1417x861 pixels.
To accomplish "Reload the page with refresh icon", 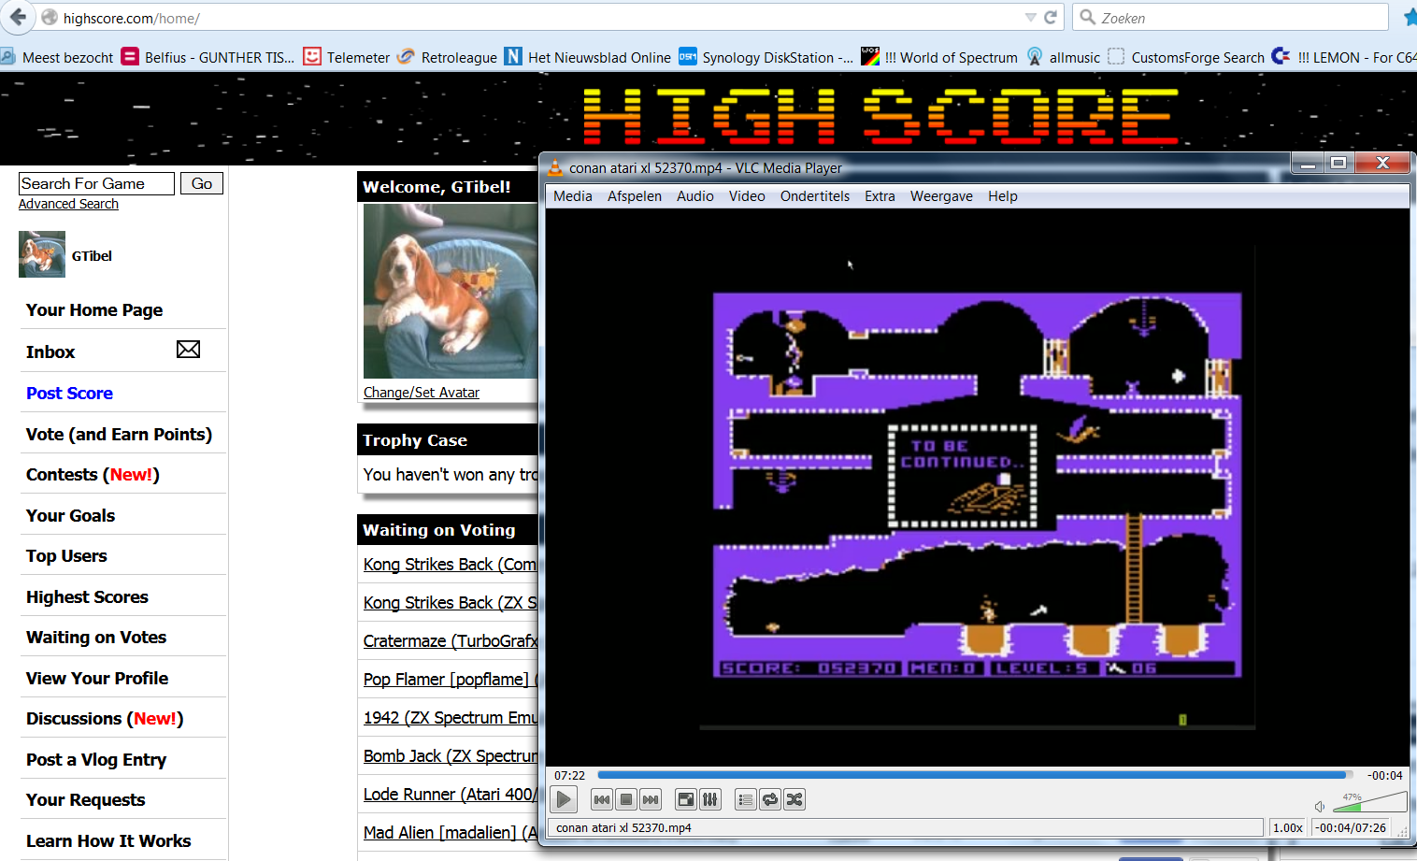I will coord(1051,18).
